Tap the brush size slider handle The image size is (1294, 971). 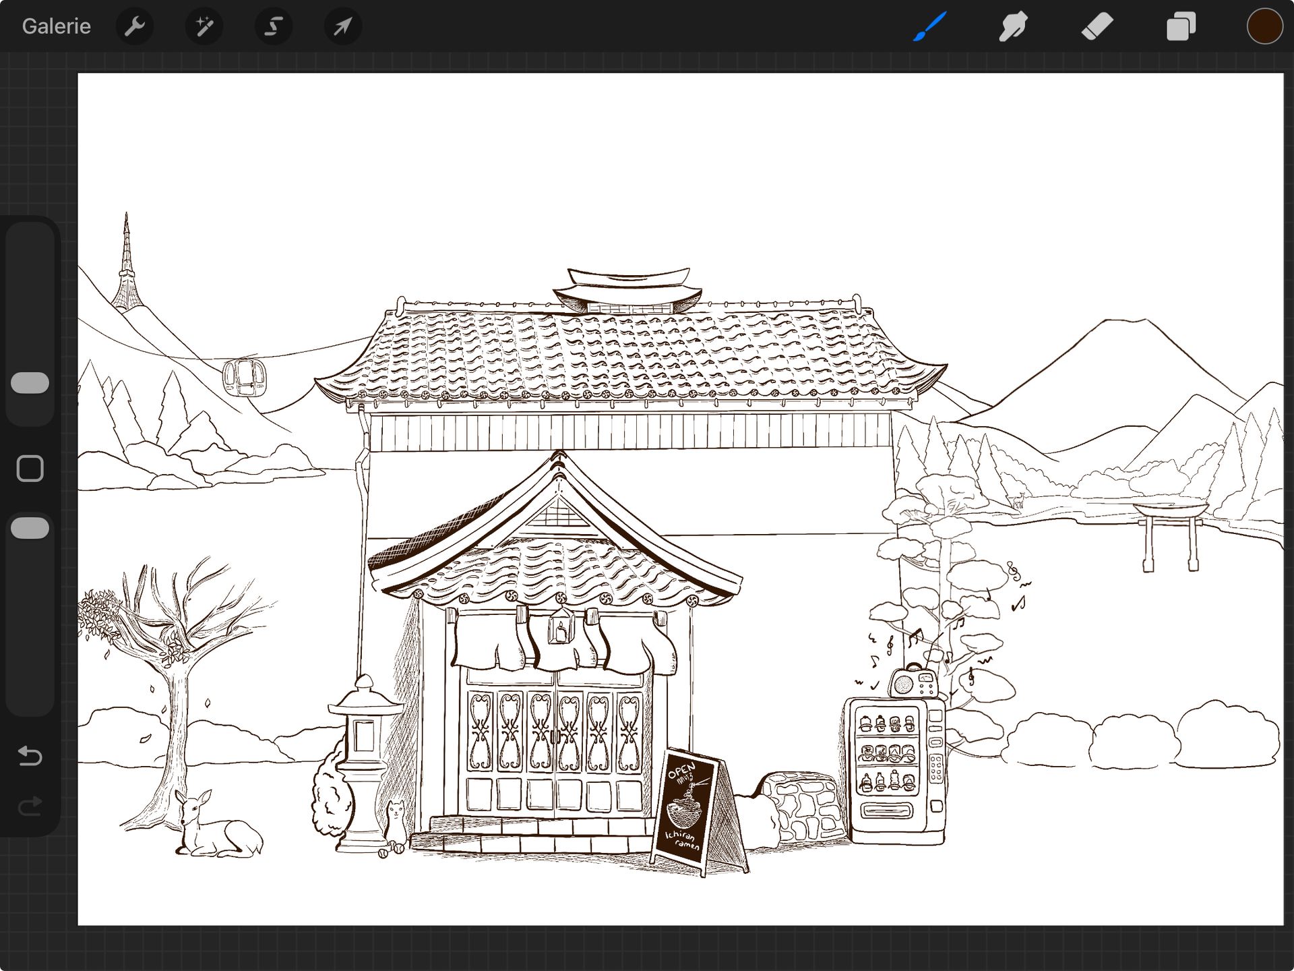point(30,383)
